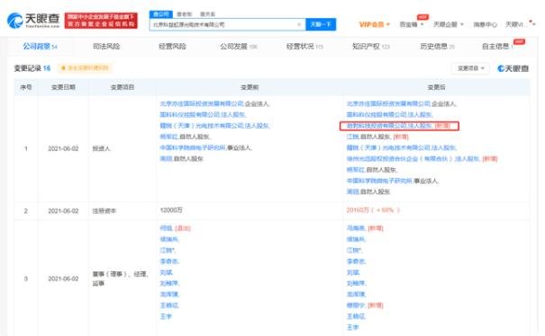
Task: Open the 经营状况 tab
Action: [304, 46]
